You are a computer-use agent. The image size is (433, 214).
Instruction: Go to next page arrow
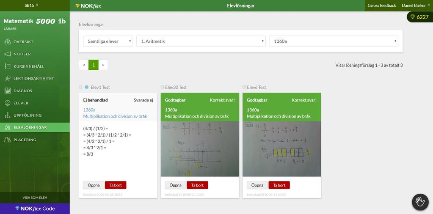tap(103, 65)
